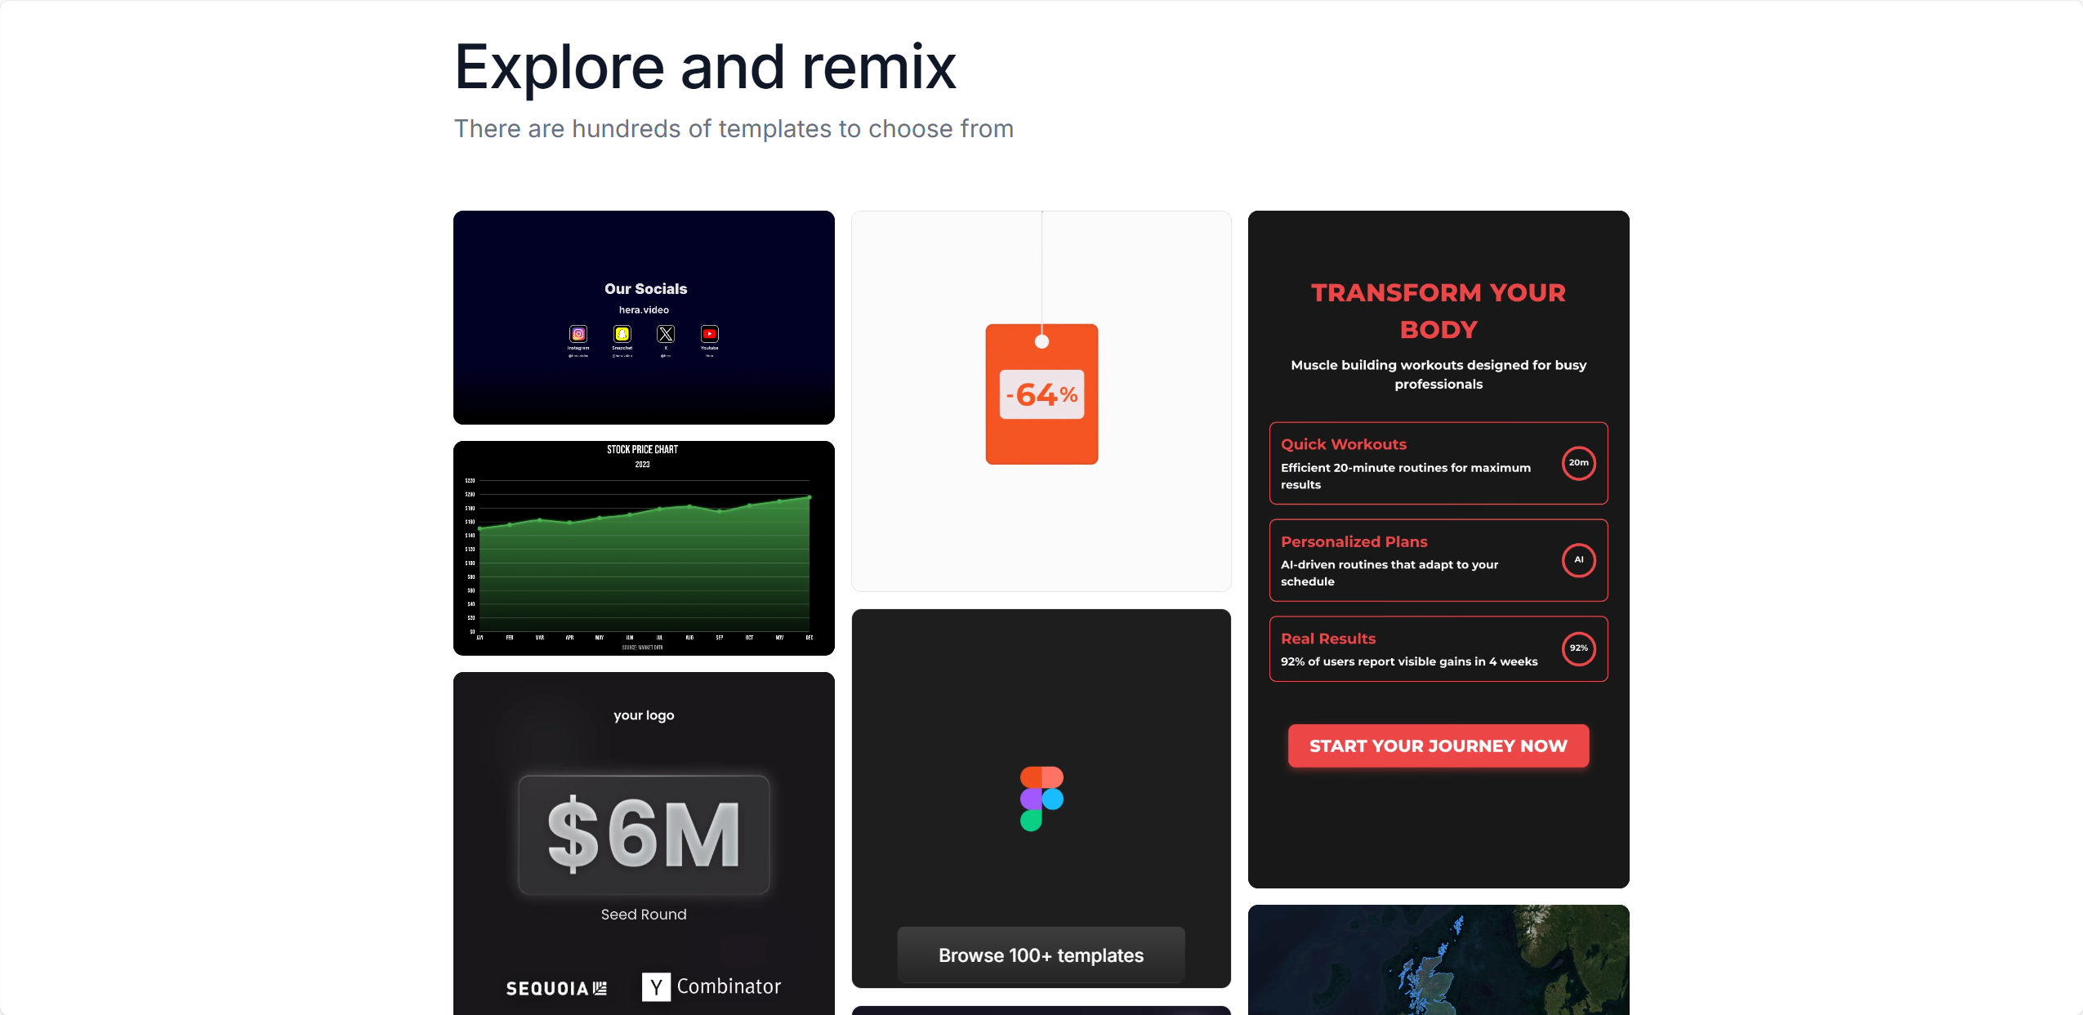
Task: Click START YOUR JOURNEY NOW button
Action: pos(1438,746)
